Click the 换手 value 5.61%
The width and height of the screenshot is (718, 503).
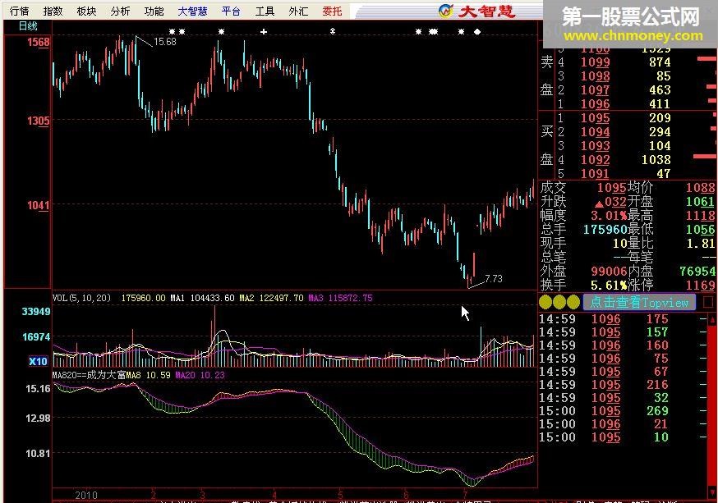click(609, 286)
